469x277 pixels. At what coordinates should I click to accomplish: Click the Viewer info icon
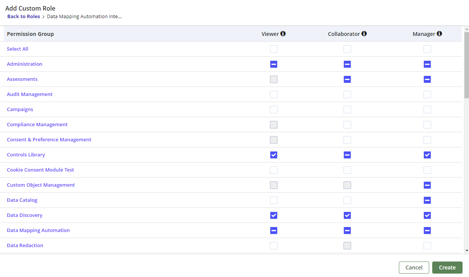[x=283, y=34]
